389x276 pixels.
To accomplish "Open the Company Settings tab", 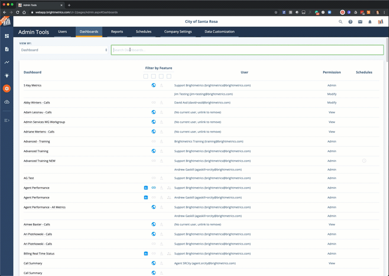I will pyautogui.click(x=178, y=31).
